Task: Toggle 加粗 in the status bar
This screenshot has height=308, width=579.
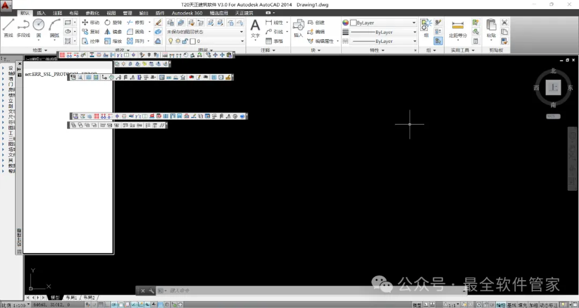Action: pos(533,305)
